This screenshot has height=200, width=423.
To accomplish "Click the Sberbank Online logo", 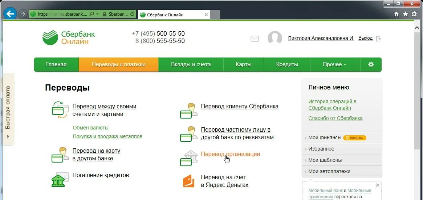I will click(69, 37).
